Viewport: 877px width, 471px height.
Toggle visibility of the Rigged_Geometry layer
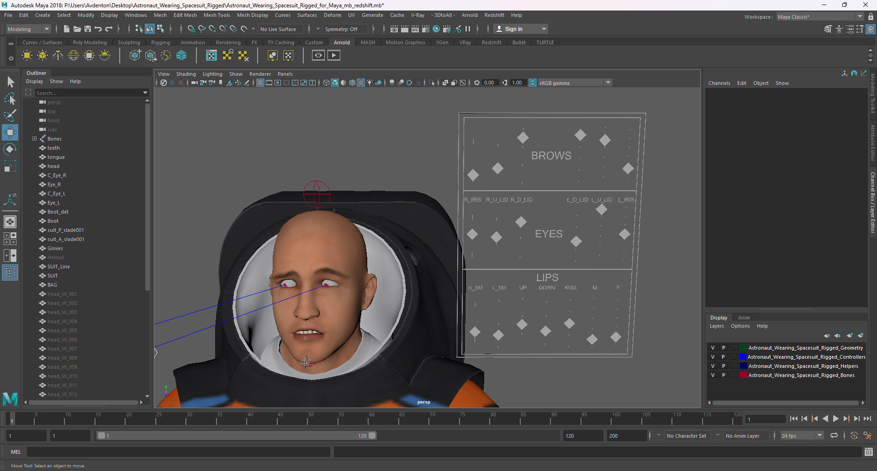point(713,348)
